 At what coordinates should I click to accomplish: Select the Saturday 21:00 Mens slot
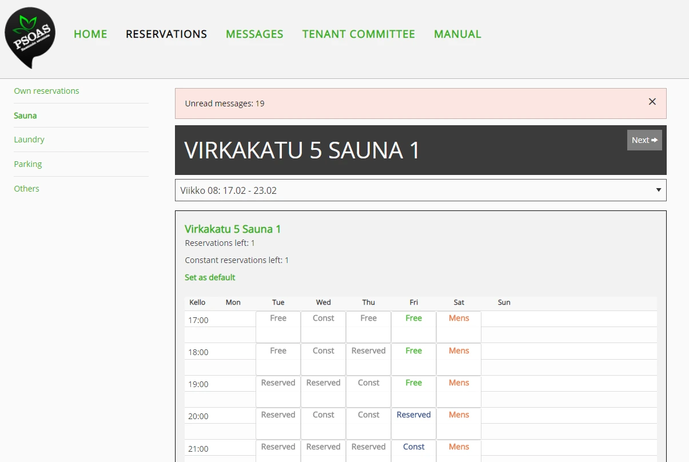459,451
